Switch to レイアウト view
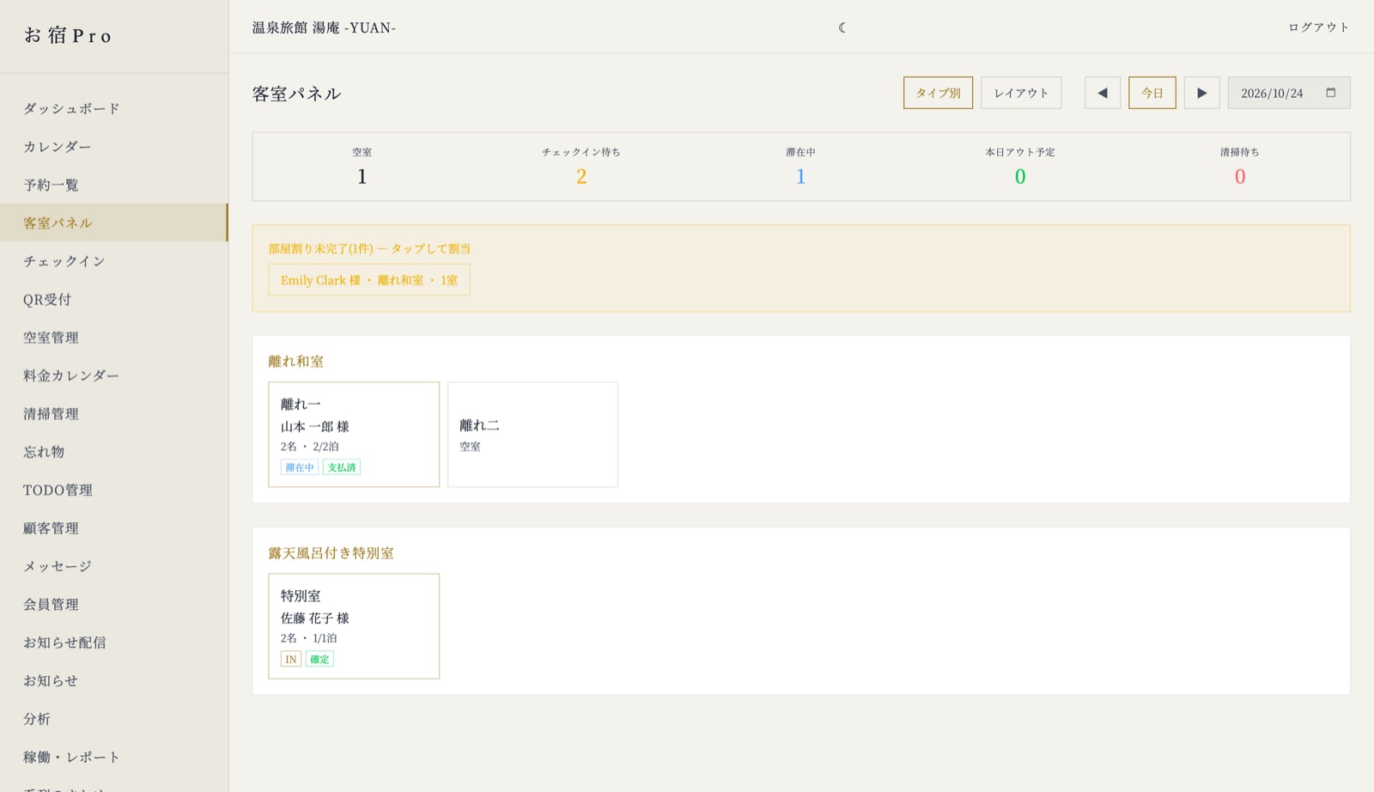 point(1021,93)
